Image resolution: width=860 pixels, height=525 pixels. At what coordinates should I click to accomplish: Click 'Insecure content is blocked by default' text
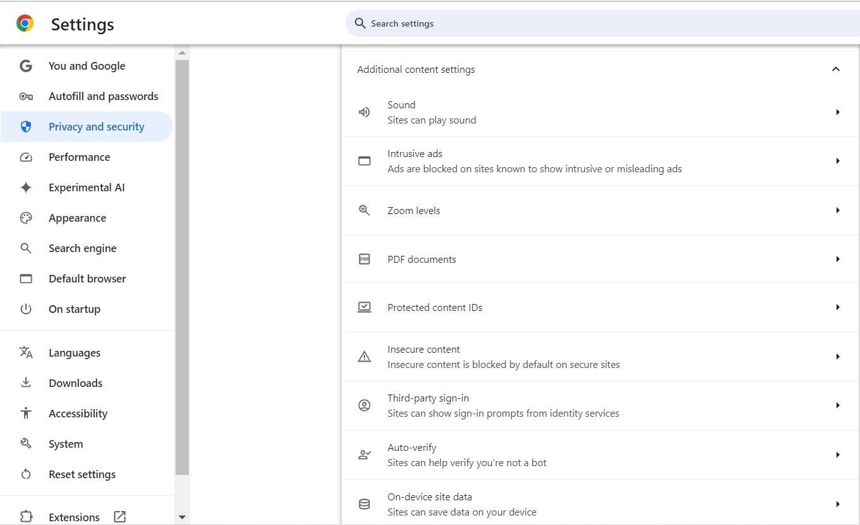[504, 365]
